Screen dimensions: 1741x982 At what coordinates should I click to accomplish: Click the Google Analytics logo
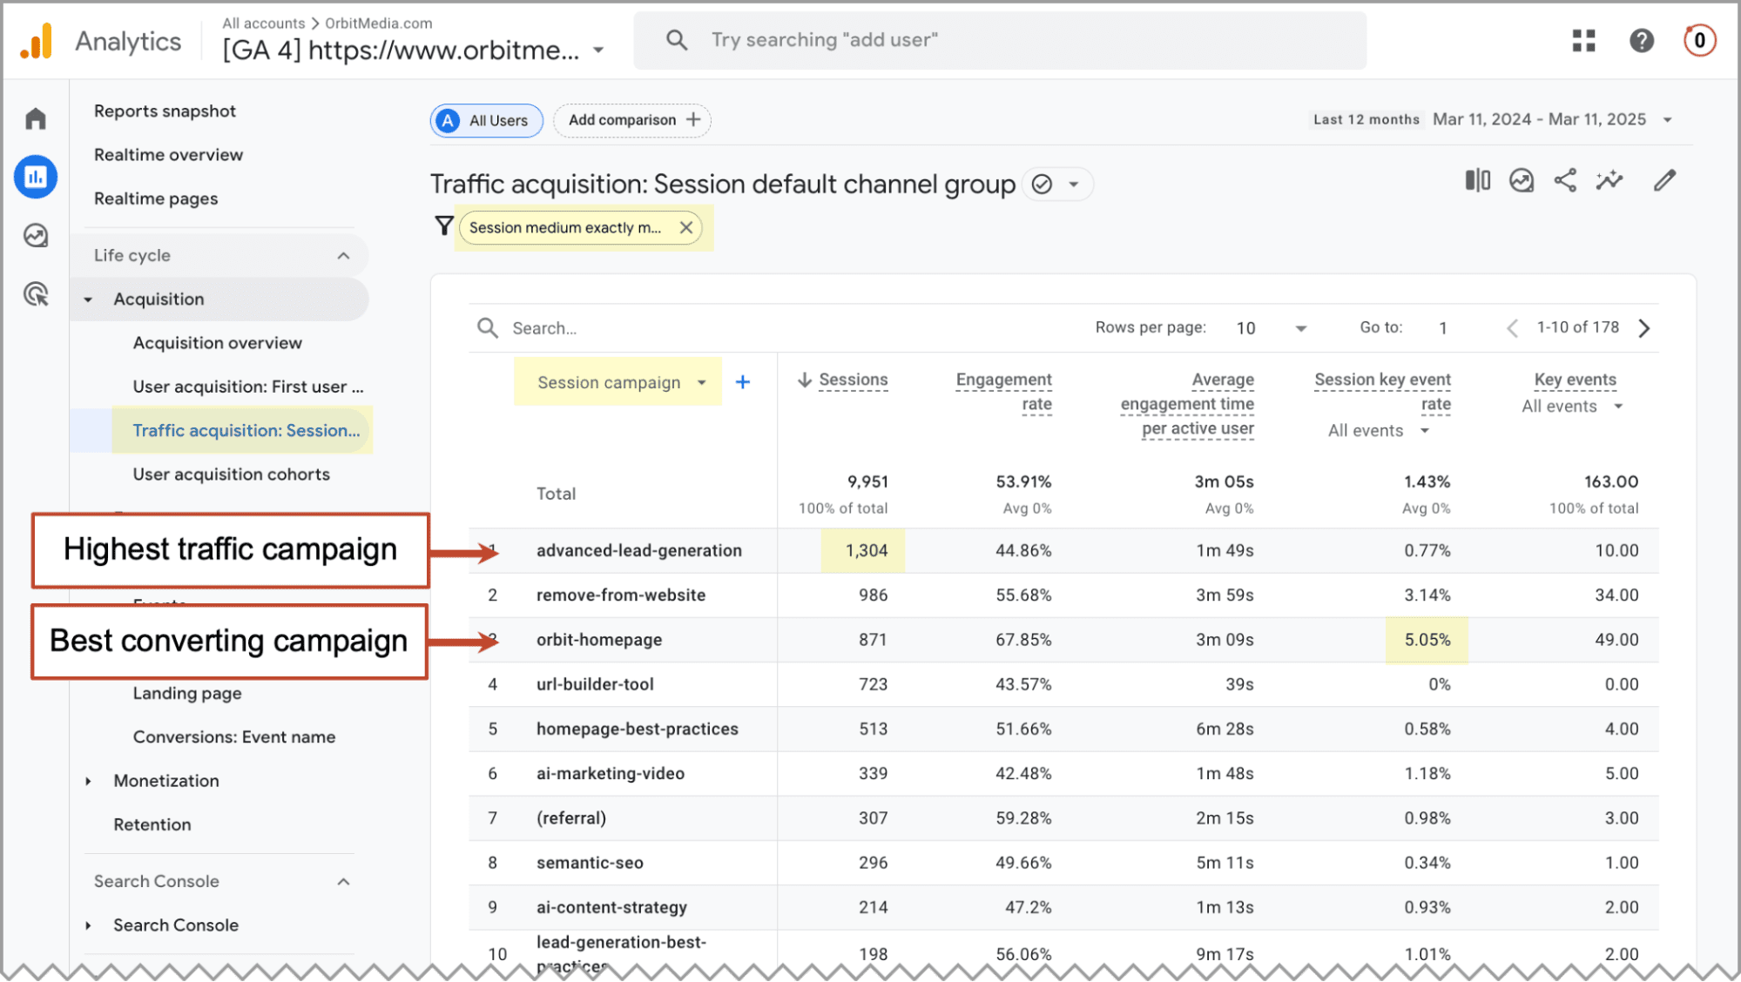37,41
